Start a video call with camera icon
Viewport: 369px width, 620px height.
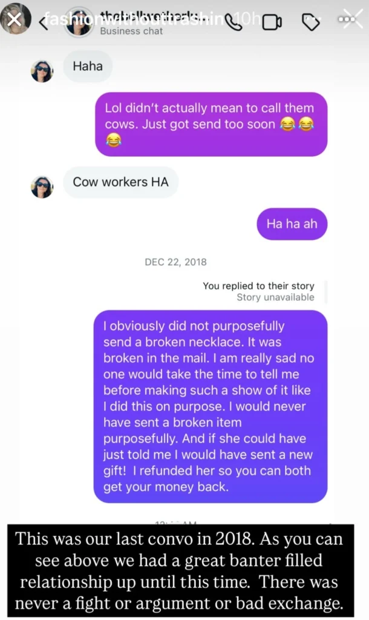[272, 22]
